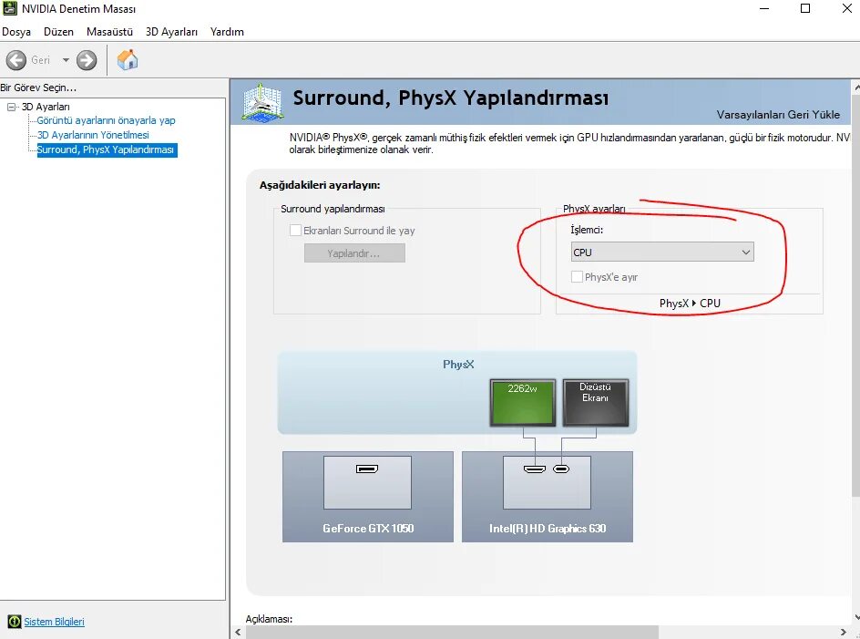
Task: Click the Sistem Bilgileri info icon
Action: (15, 622)
